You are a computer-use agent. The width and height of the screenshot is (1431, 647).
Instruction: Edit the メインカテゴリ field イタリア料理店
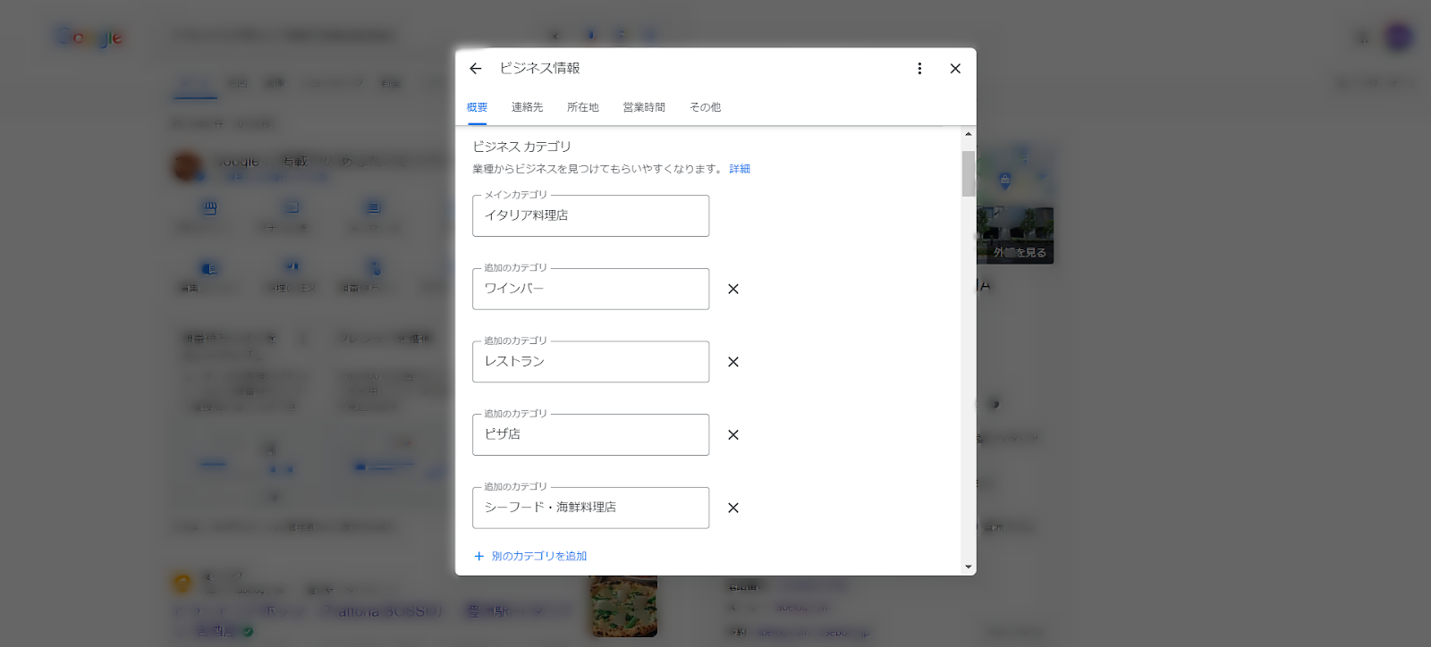coord(590,215)
